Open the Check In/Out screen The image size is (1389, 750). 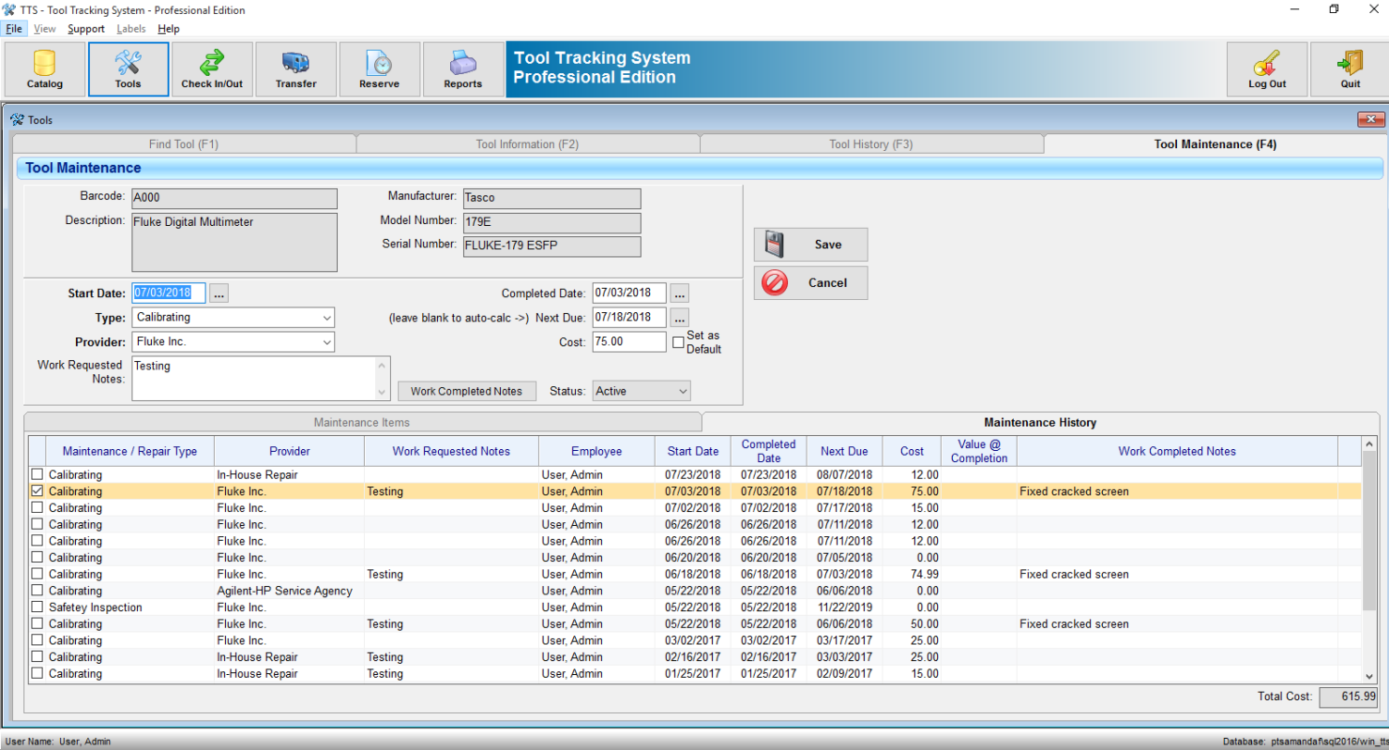pos(212,69)
